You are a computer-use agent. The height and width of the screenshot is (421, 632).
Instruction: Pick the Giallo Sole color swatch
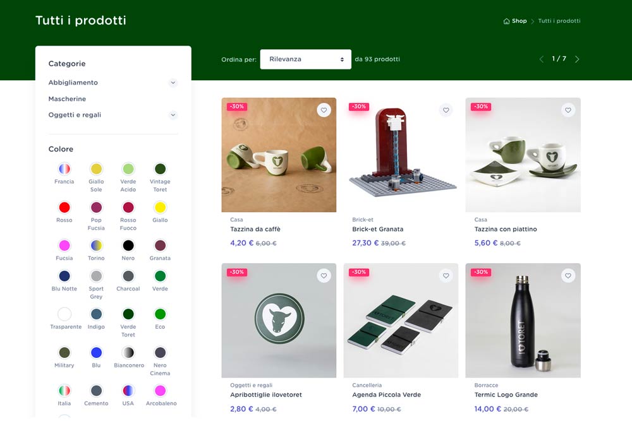click(96, 169)
